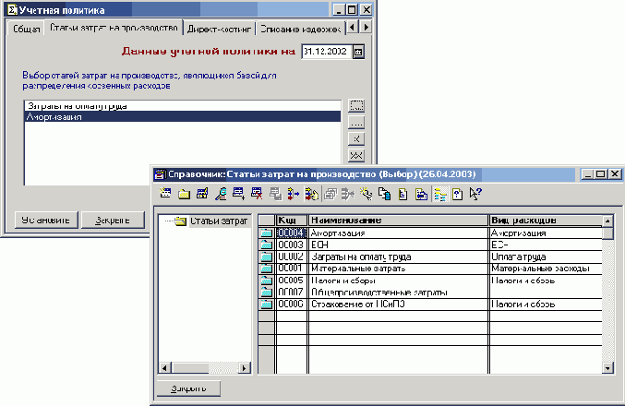Click the Наименование column header
Viewport: 625px width, 406px height.
(397, 221)
